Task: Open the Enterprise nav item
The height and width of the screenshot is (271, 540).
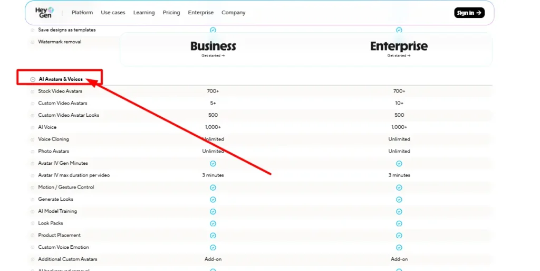Action: click(x=201, y=13)
